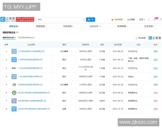Open logo icon of 广州仕伯特环境科技有限公司
This screenshot has height=129, width=162.
pyautogui.click(x=14, y=77)
